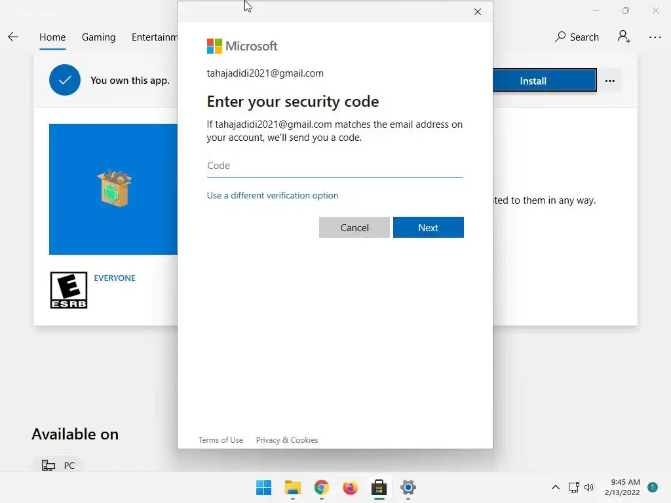This screenshot has height=503, width=671.
Task: Click the volume speaker tray icon
Action: pos(589,487)
